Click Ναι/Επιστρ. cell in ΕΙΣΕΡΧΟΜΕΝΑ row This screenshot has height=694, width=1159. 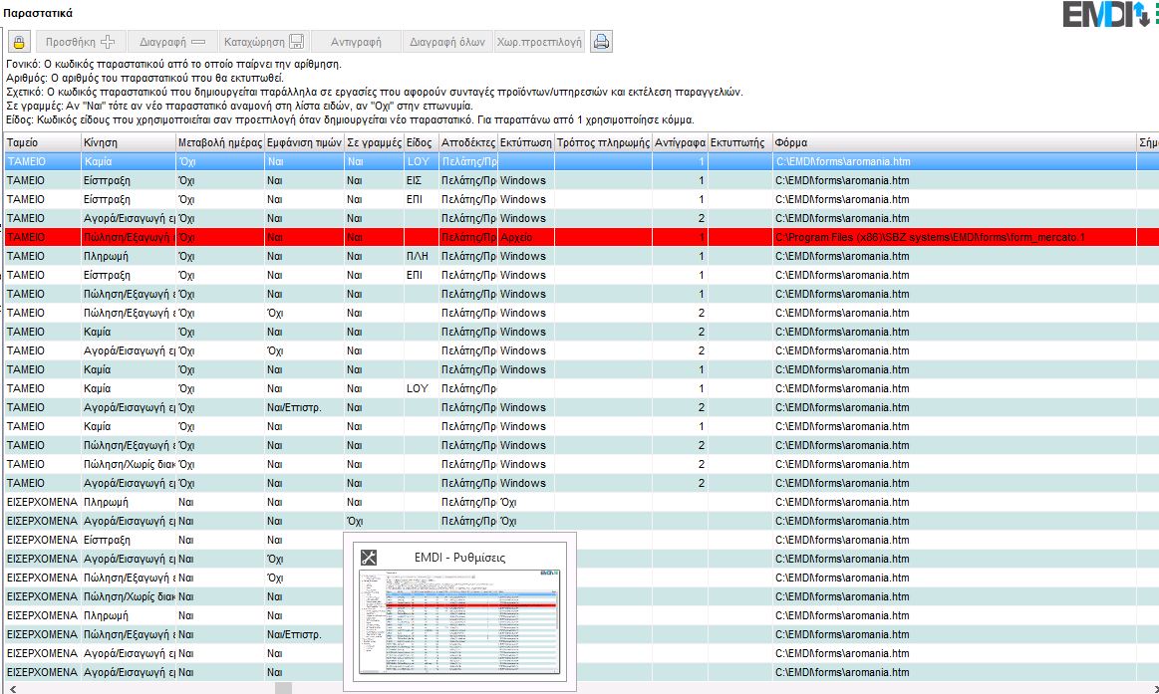[305, 634]
